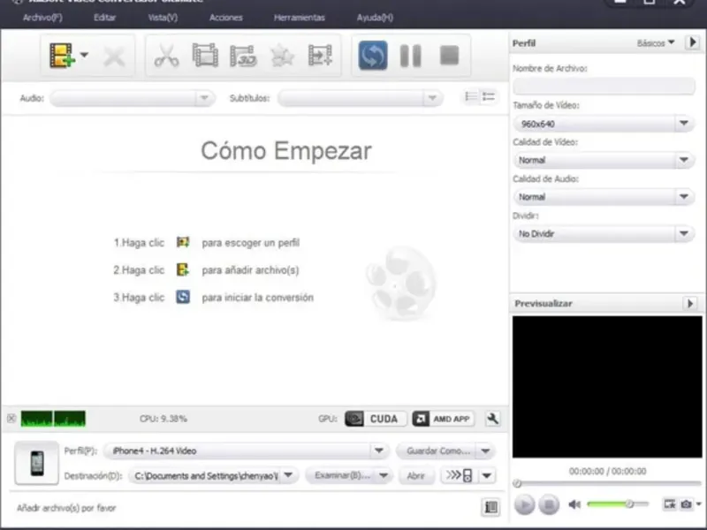Open the device transfer dropdown arrow
This screenshot has width=707, height=530.
click(487, 475)
